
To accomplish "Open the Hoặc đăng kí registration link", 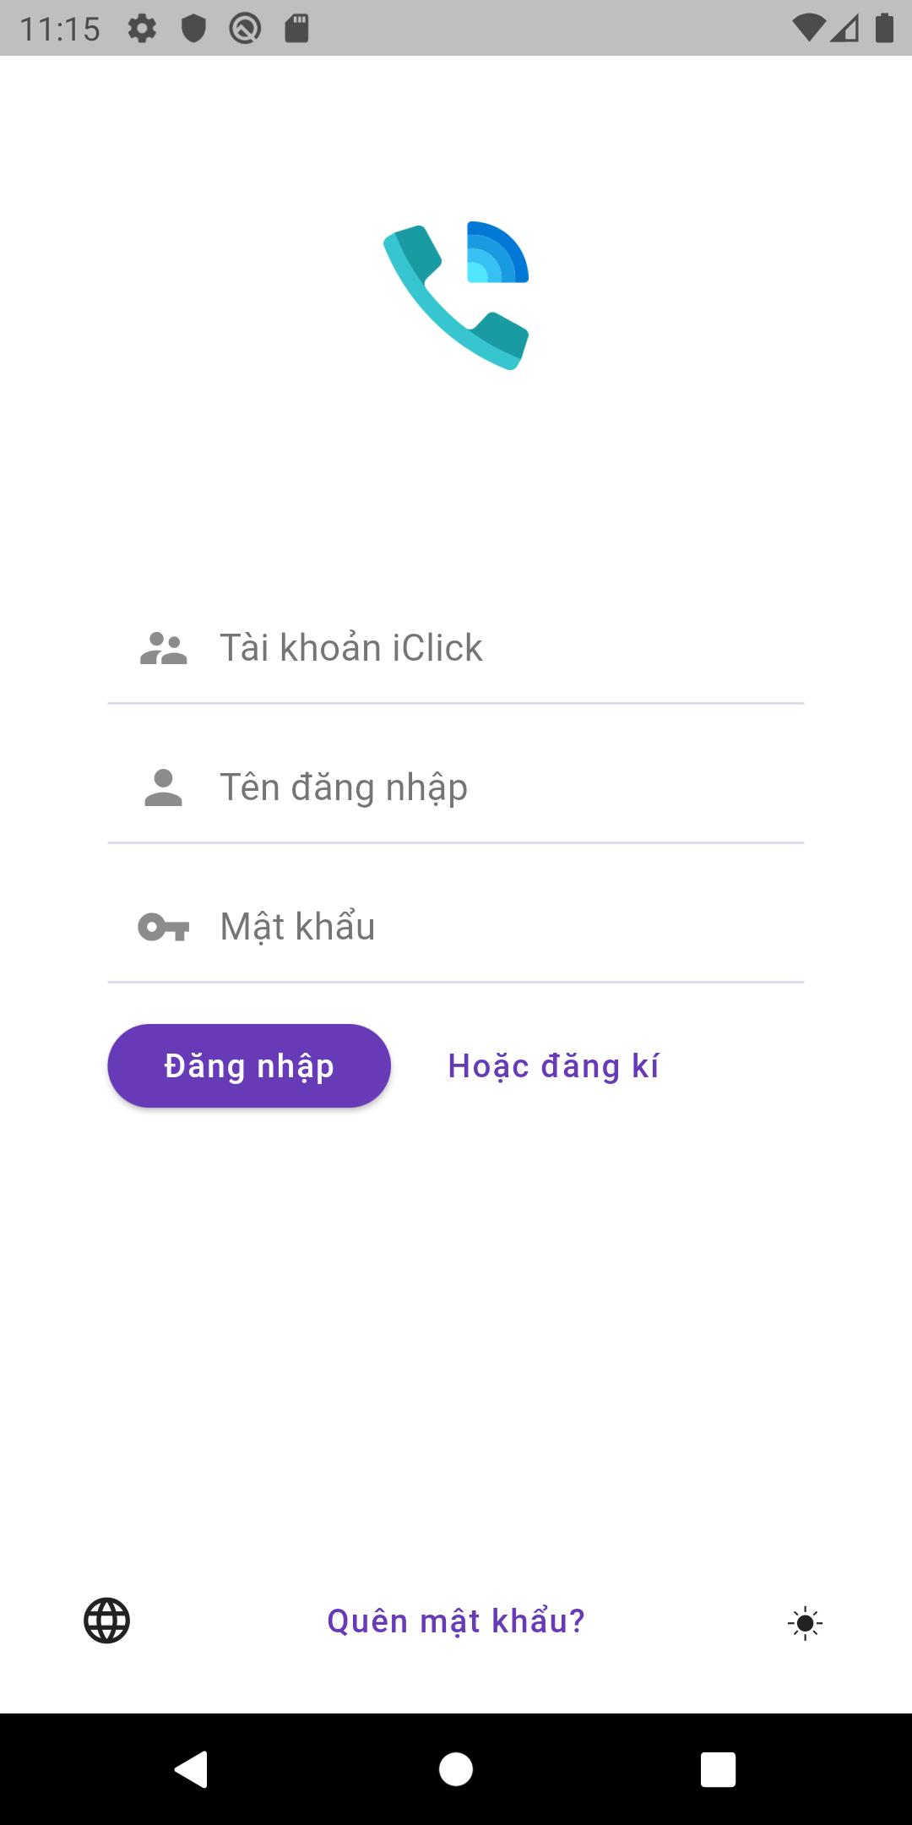I will [x=553, y=1066].
